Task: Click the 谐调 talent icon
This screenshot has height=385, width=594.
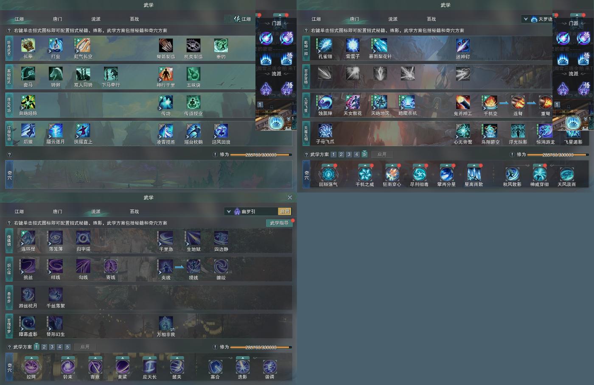Action: 270,366
